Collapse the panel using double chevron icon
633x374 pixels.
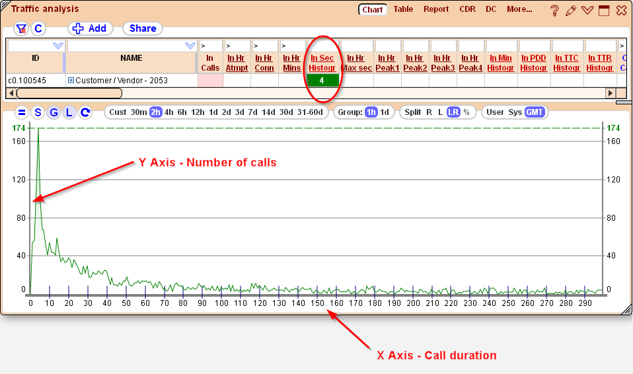(587, 10)
